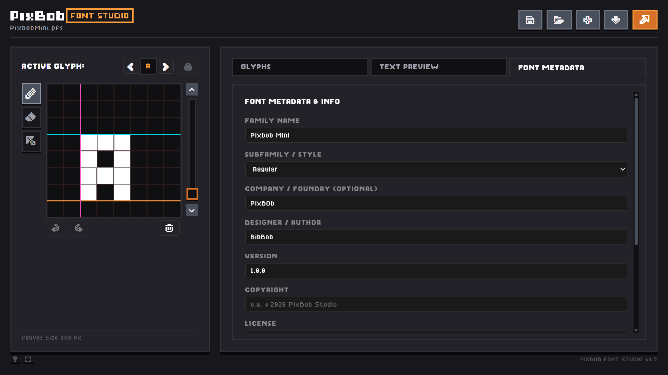
Task: Click the down arrow below the canvas slider
Action: click(x=192, y=210)
